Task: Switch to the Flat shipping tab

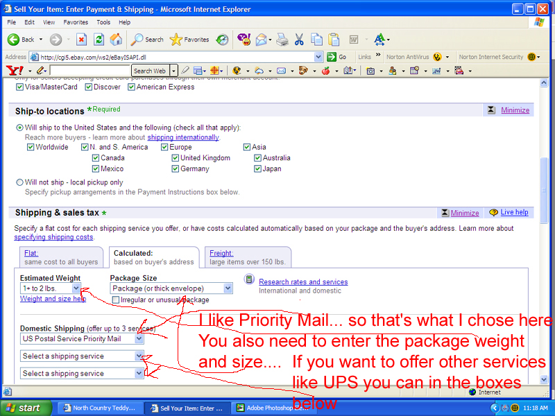Action: tap(31, 254)
